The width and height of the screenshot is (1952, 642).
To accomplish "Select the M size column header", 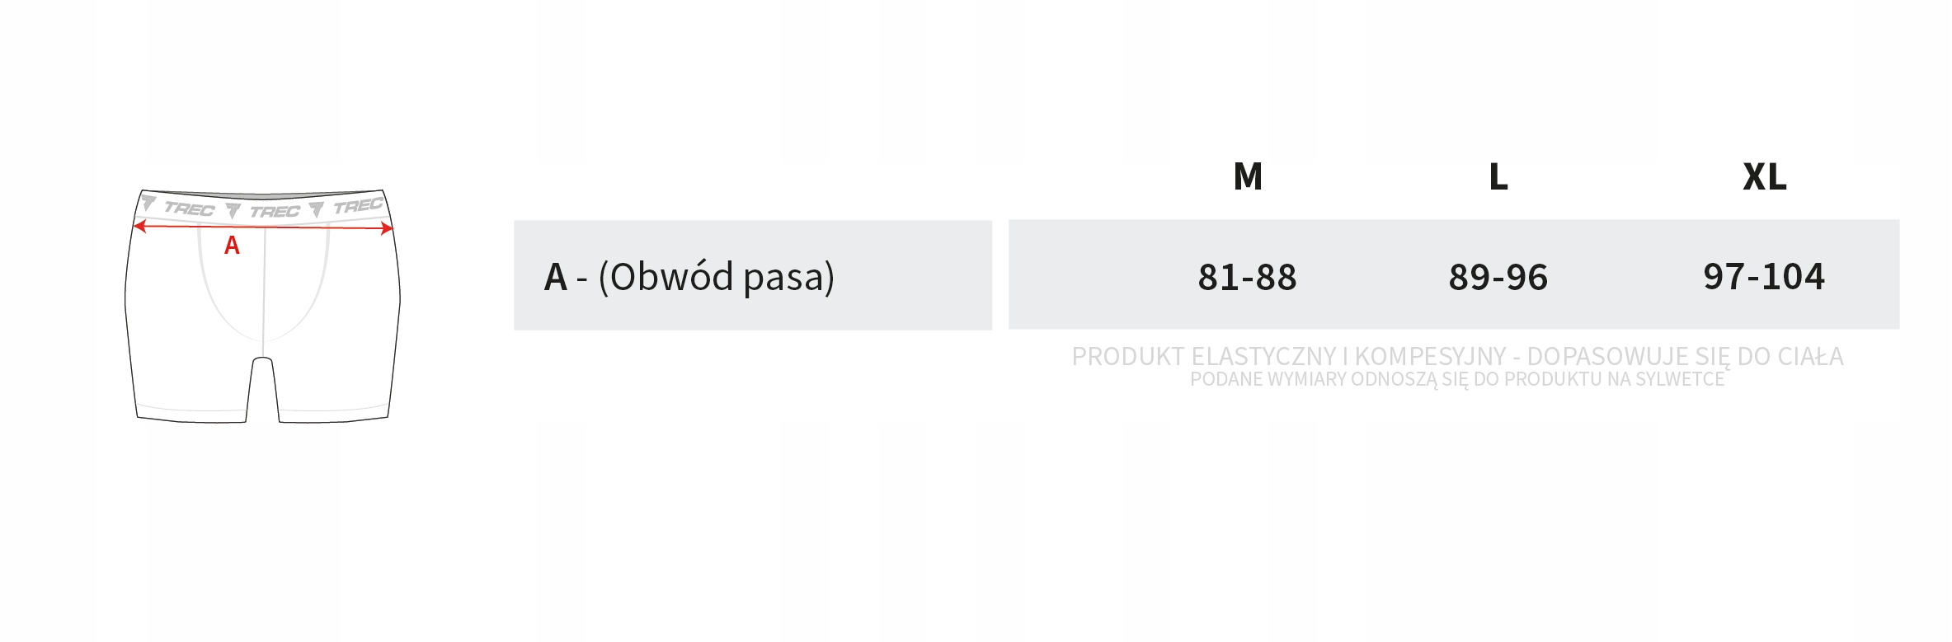I will (x=1247, y=176).
